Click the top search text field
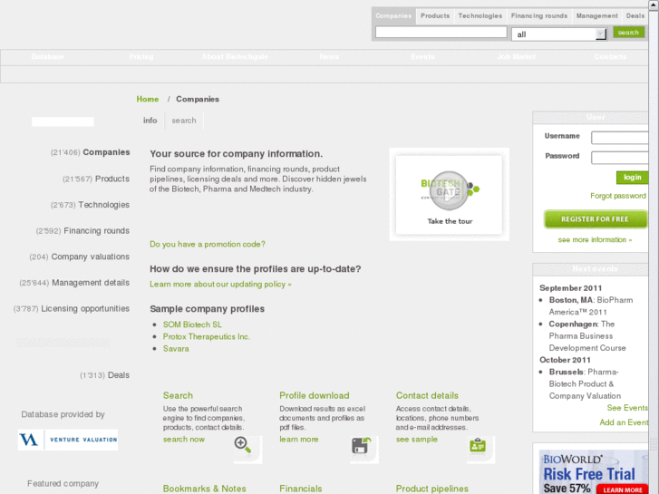 [441, 33]
